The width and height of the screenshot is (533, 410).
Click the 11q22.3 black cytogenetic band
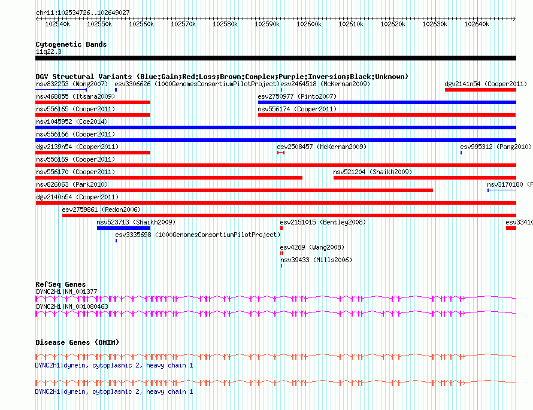click(275, 58)
